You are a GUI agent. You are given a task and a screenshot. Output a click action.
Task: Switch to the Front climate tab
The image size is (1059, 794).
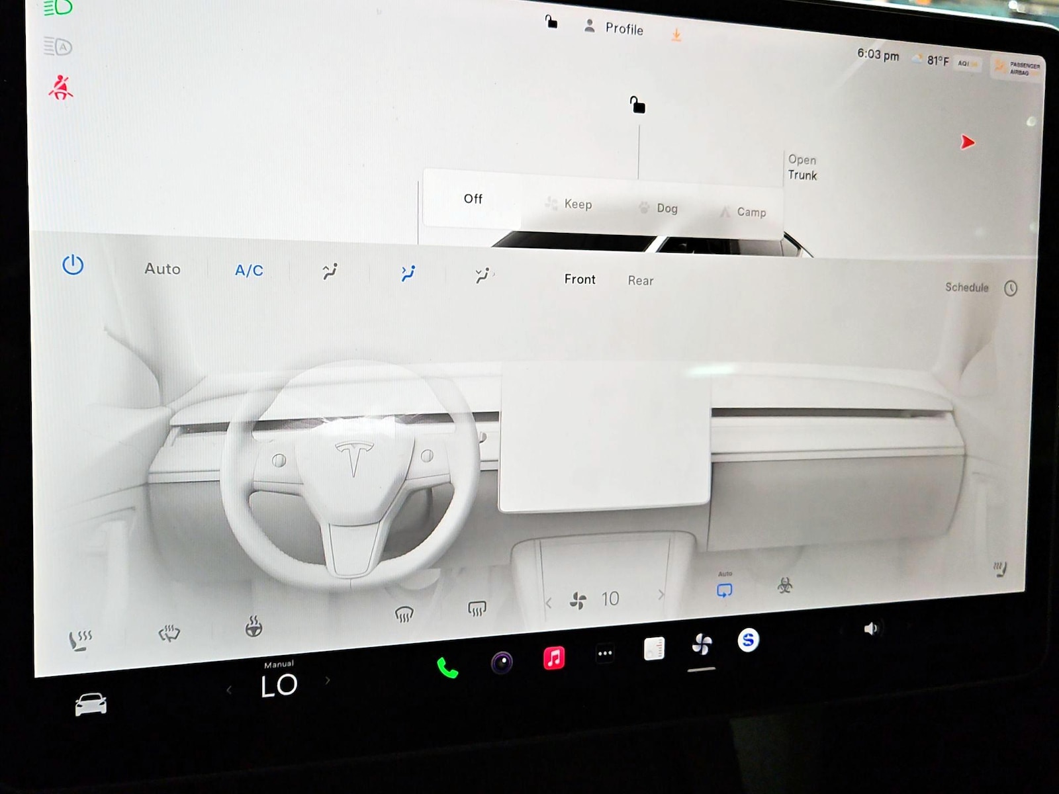580,279
